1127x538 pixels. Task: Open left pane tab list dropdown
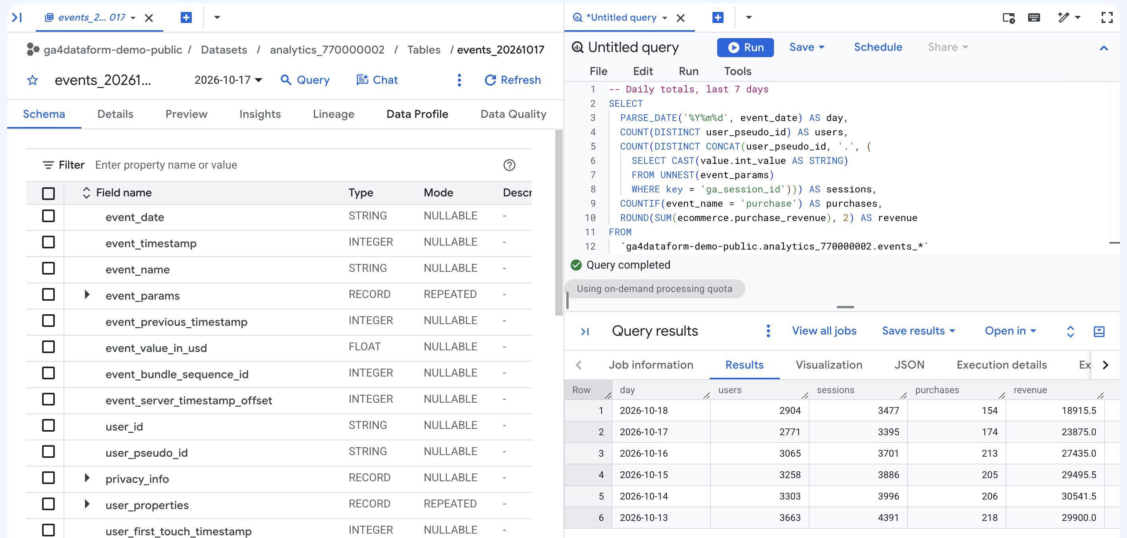tap(217, 17)
